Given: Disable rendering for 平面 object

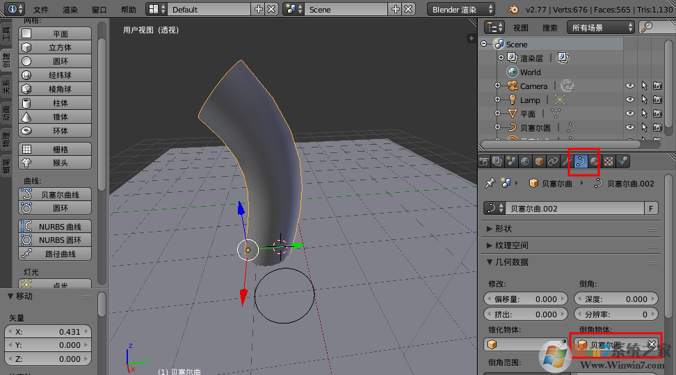Looking at the screenshot, I should coord(657,114).
